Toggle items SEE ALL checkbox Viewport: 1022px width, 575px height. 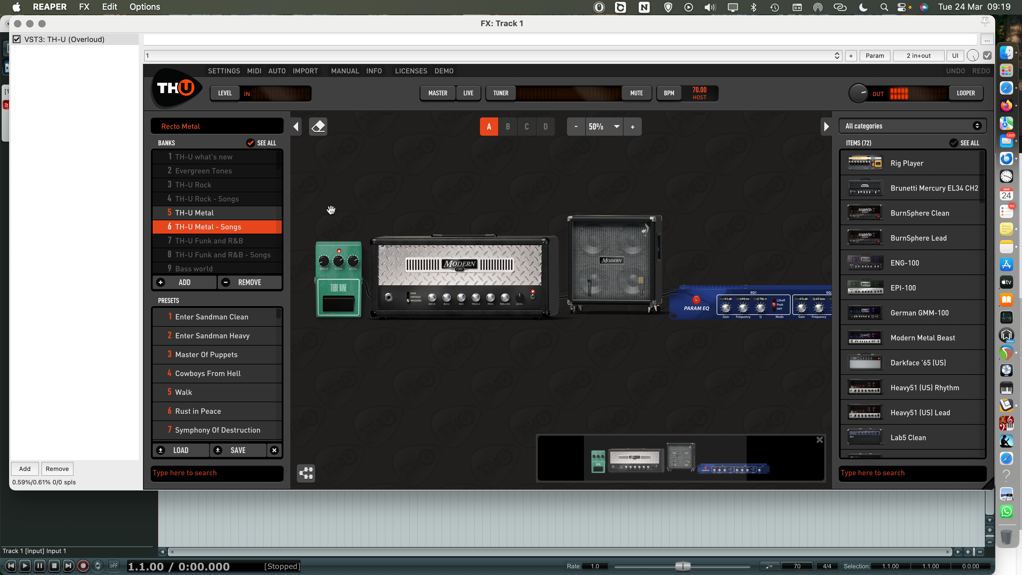pyautogui.click(x=953, y=143)
